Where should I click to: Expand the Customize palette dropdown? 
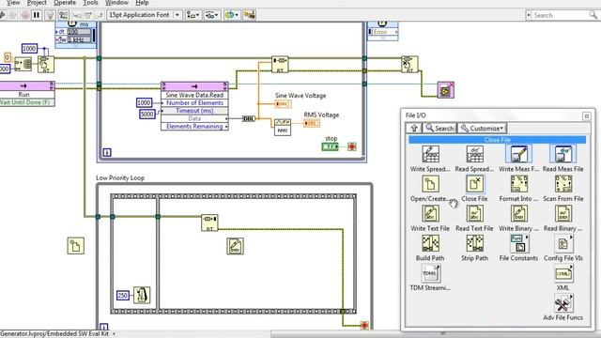coord(483,129)
